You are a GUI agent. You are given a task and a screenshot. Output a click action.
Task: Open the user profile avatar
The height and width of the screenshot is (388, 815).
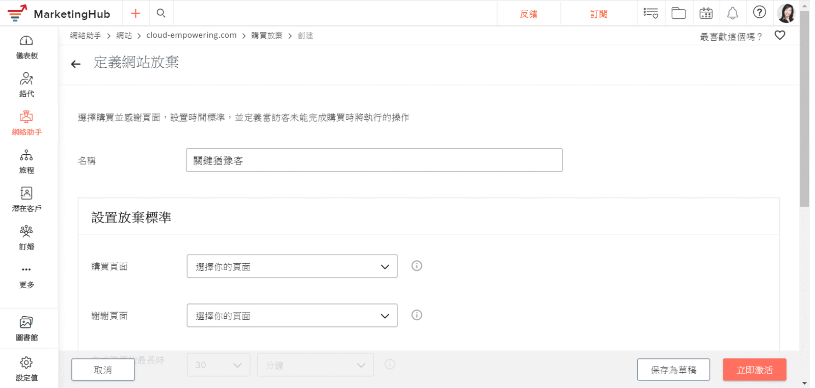pyautogui.click(x=786, y=13)
